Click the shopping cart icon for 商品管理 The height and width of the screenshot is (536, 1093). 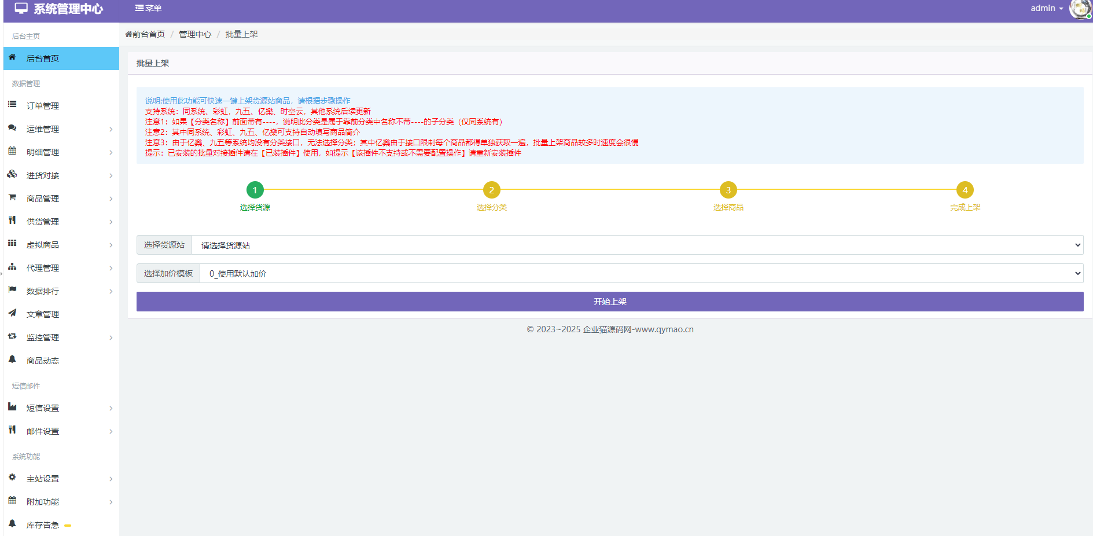point(12,197)
